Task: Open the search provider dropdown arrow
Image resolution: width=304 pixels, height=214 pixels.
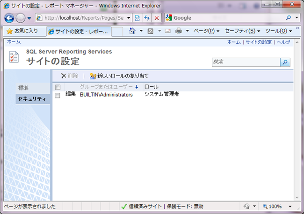Action: tap(297, 18)
